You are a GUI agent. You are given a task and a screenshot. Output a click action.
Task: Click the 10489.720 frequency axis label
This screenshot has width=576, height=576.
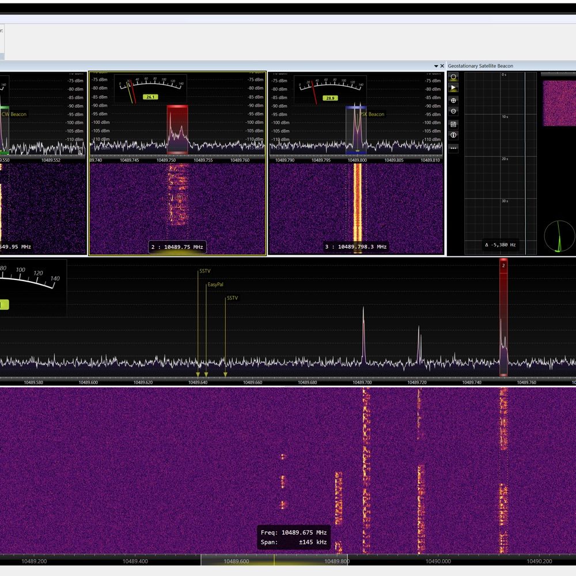coord(417,382)
